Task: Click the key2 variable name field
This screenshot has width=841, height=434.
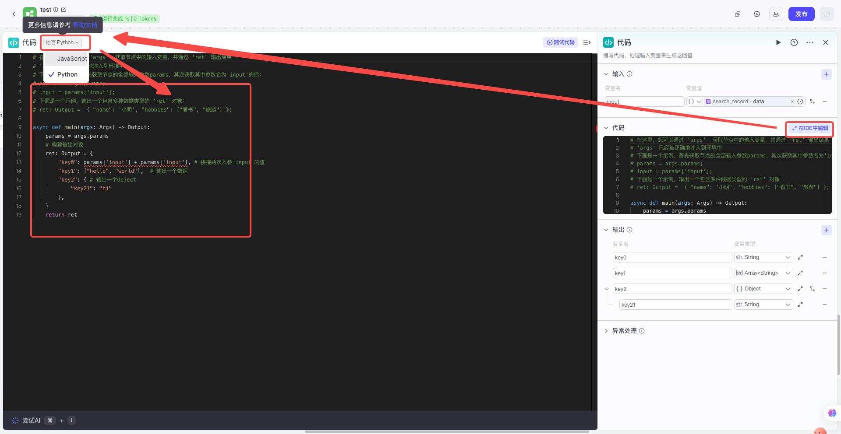Action: 672,289
